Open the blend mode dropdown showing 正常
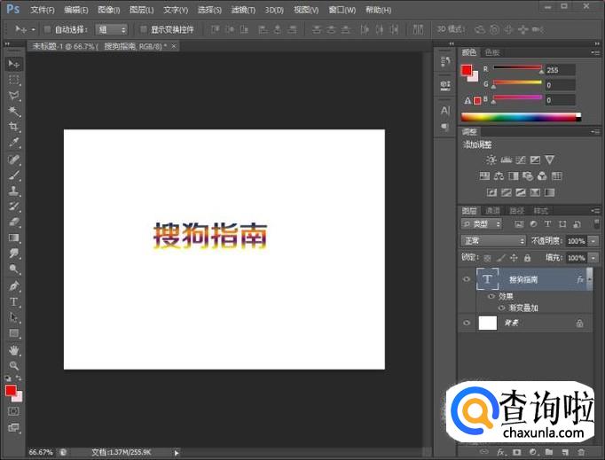This screenshot has height=460, width=605. point(493,241)
